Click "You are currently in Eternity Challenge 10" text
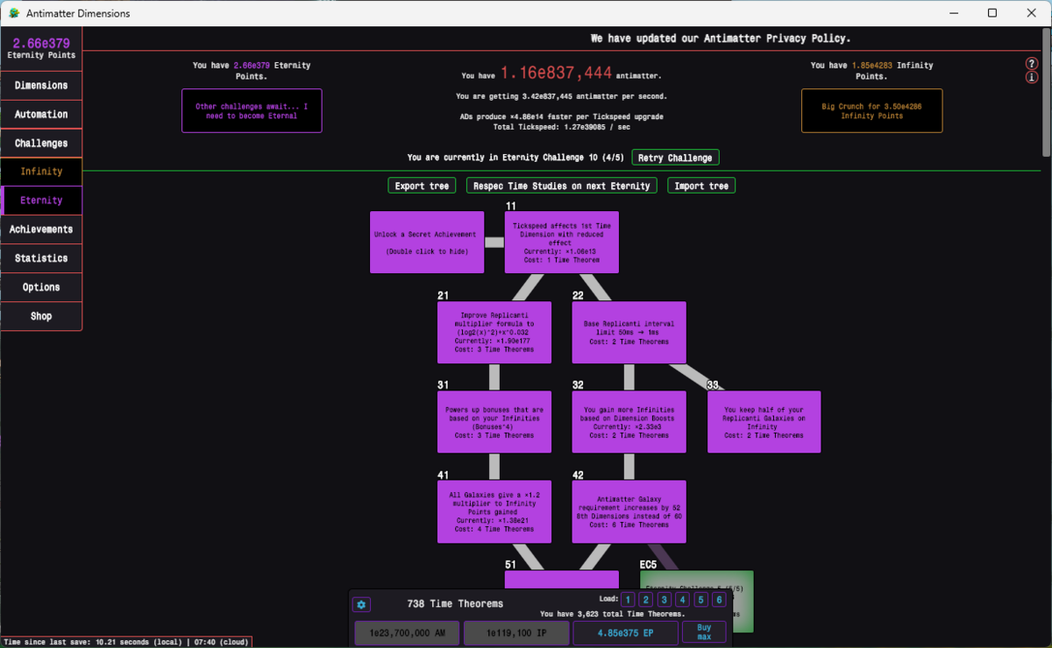The height and width of the screenshot is (648, 1052). tap(516, 158)
